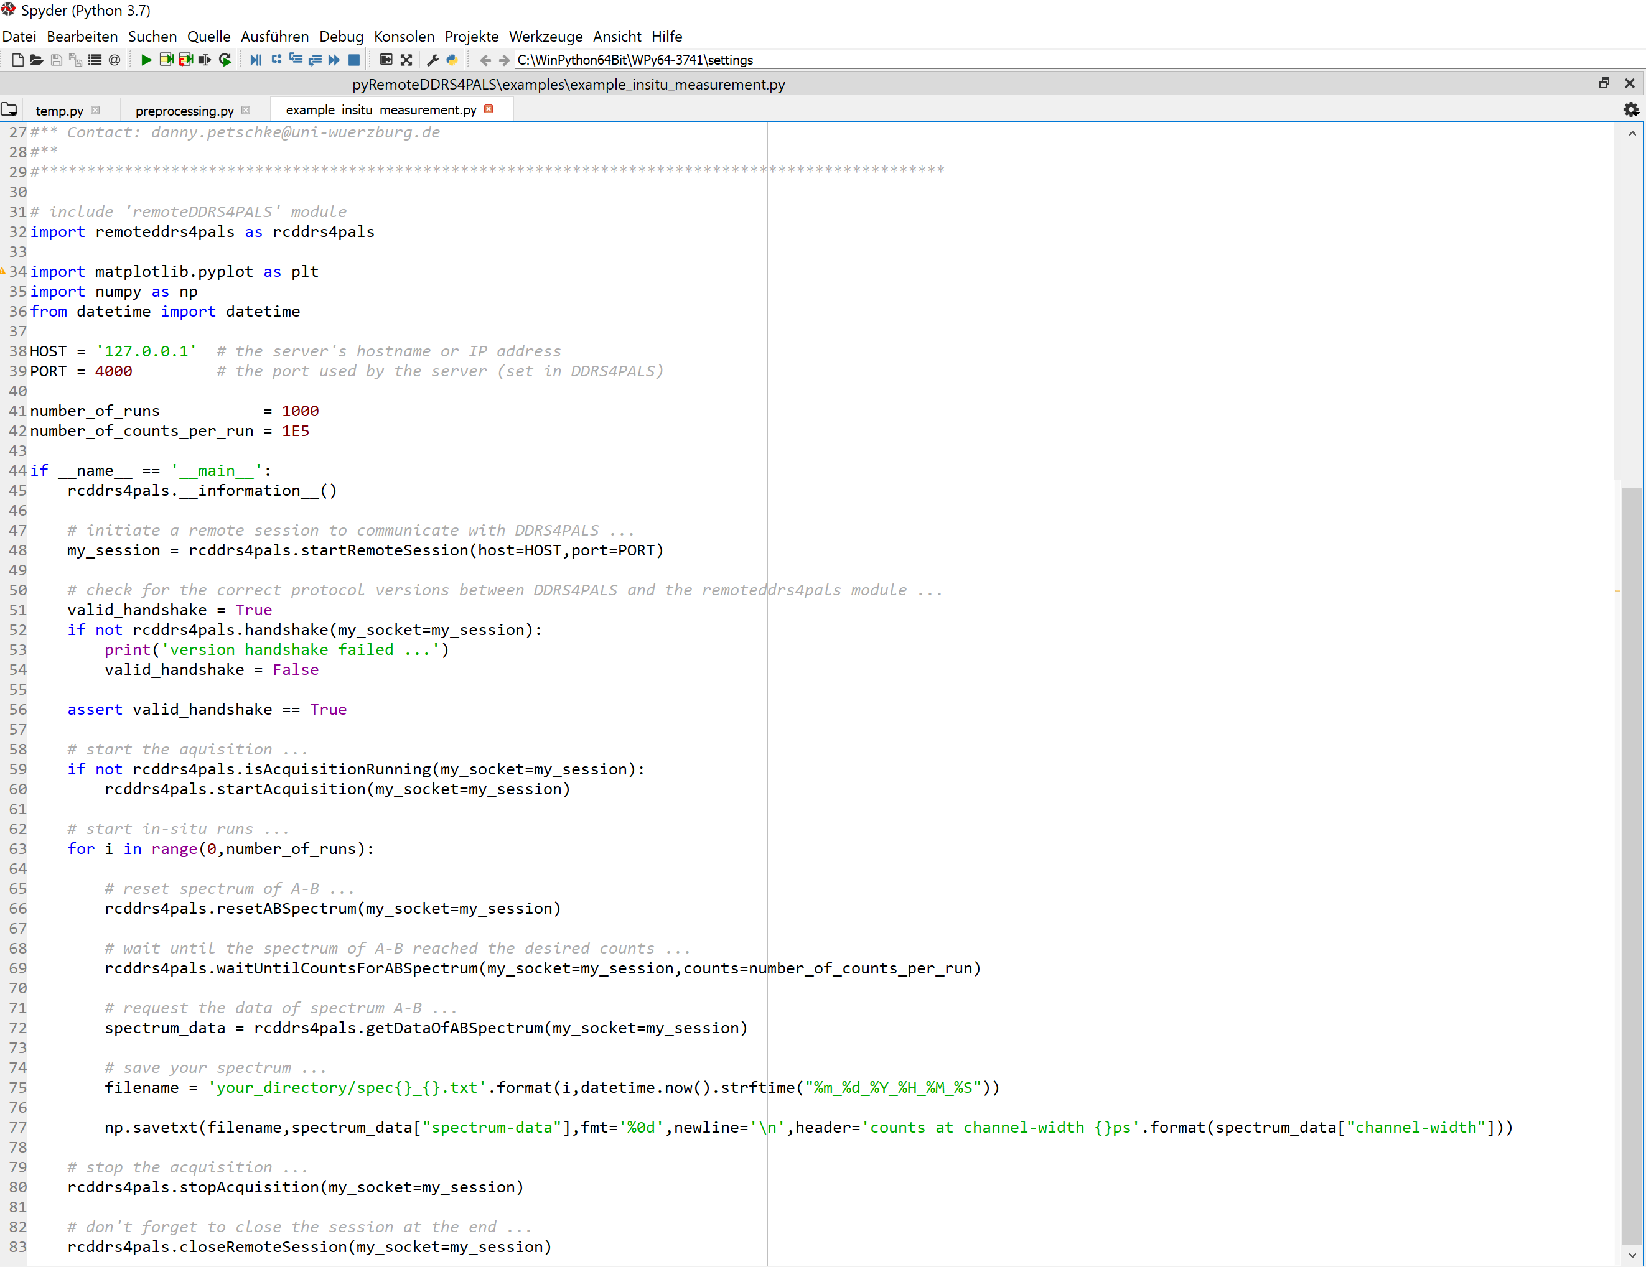Create a new file from toolbar
The width and height of the screenshot is (1646, 1267).
pos(17,60)
